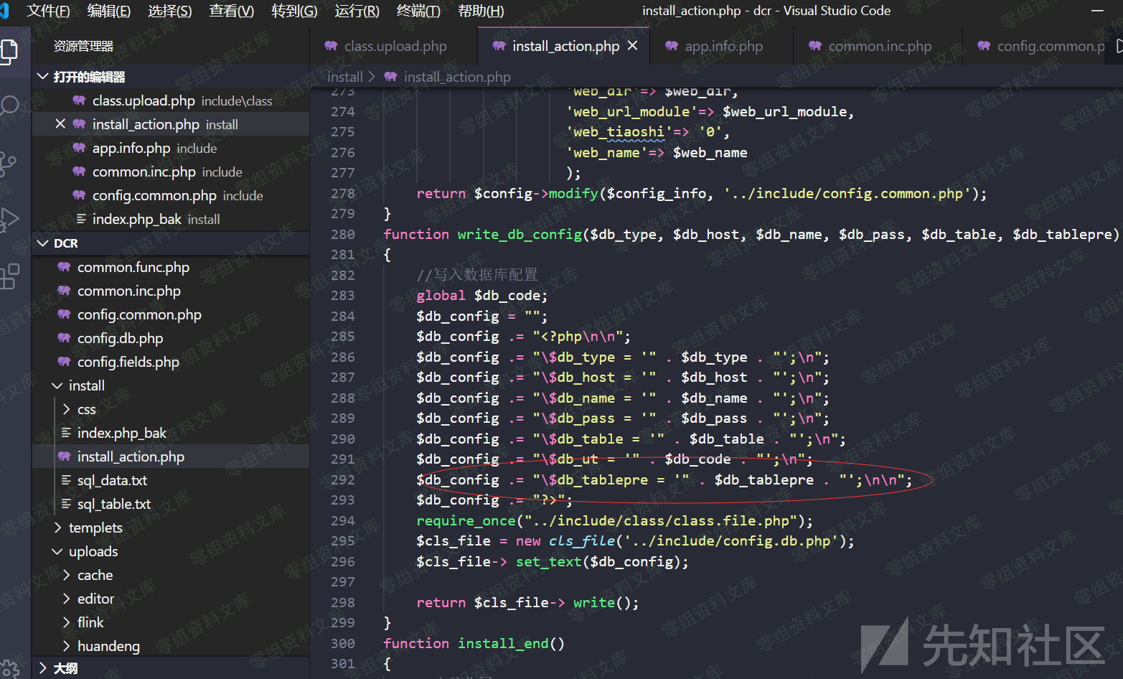Close install_action.php in the open editors list
The width and height of the screenshot is (1123, 679).
coord(60,124)
